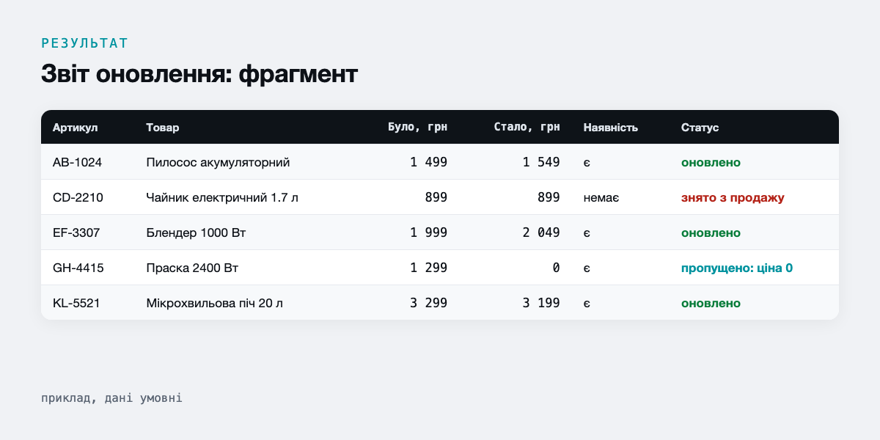Select article code 'CD-2210'
The image size is (880, 440).
[x=78, y=197]
